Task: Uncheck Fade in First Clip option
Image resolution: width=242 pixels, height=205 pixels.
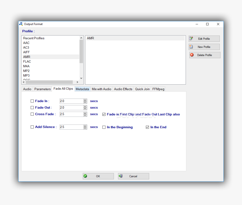Action: [104, 114]
